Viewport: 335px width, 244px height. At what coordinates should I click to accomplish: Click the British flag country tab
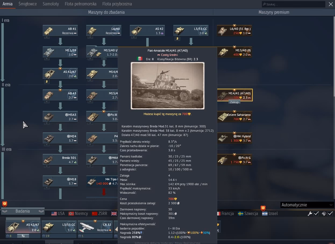coord(114,214)
